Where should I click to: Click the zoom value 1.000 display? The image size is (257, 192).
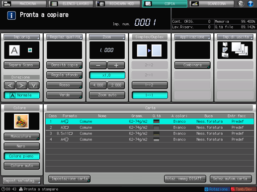click(107, 50)
